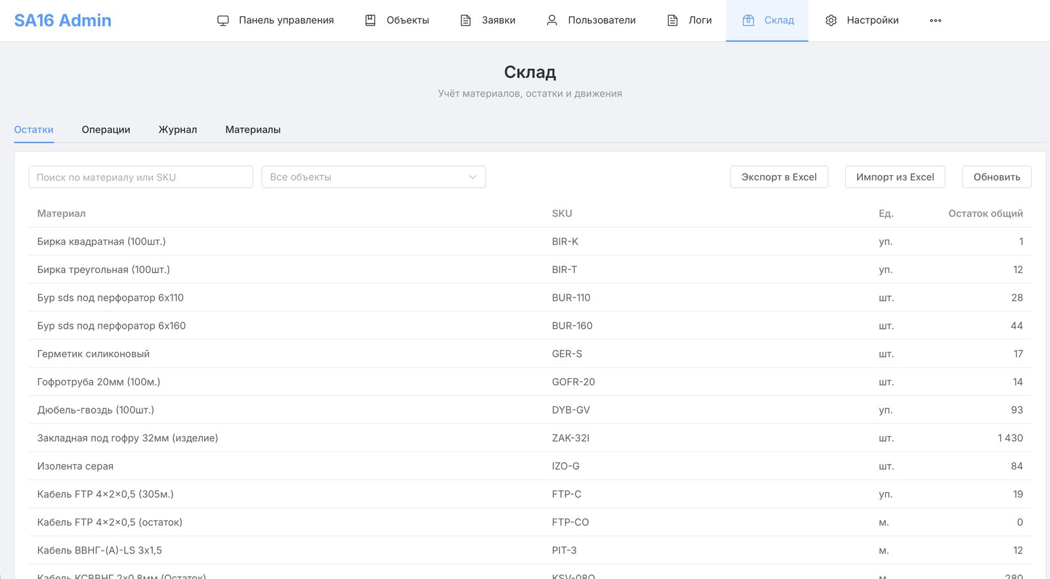Click Закладная под гофру 32мм (изделие)
The height and width of the screenshot is (579, 1050).
pyautogui.click(x=128, y=439)
